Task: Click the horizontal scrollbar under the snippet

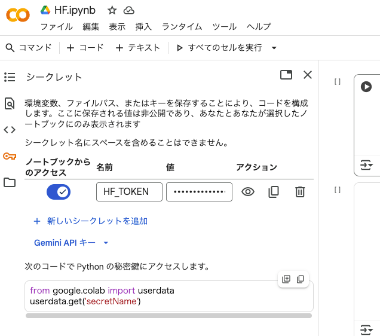Action: pyautogui.click(x=168, y=316)
